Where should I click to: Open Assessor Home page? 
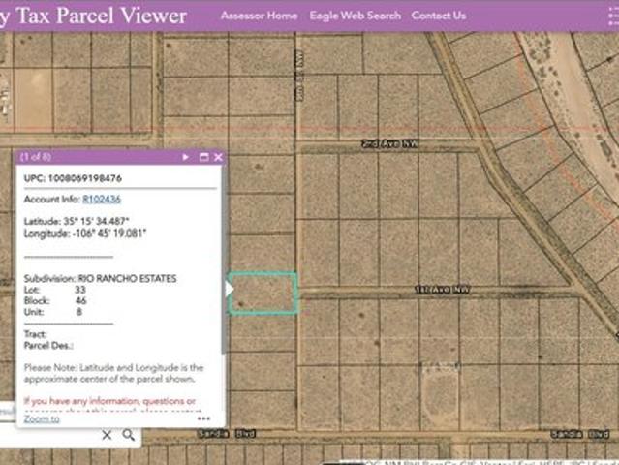(259, 15)
